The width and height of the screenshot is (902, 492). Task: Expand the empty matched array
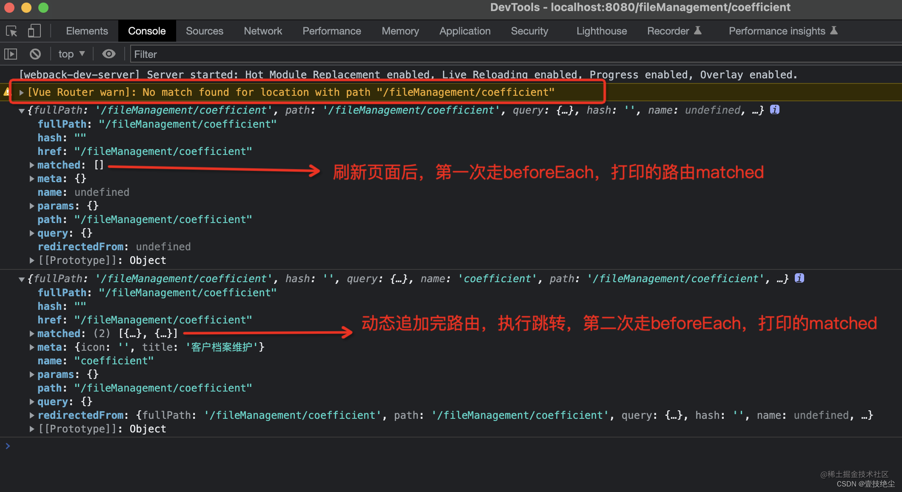pos(32,165)
